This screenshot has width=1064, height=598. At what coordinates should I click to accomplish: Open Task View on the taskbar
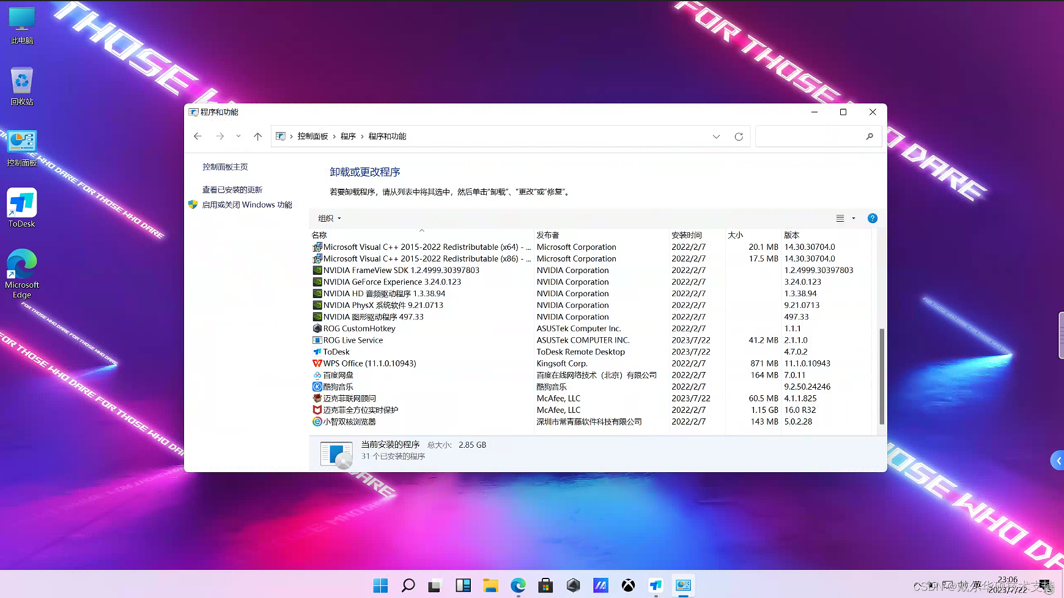(435, 585)
